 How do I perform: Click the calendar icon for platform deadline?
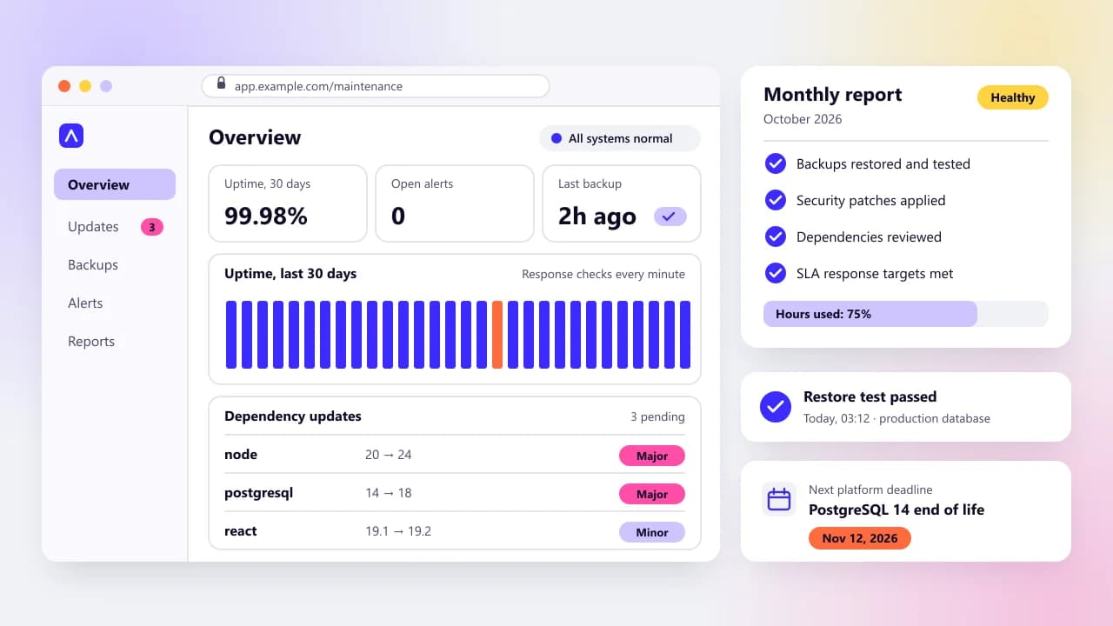(779, 499)
